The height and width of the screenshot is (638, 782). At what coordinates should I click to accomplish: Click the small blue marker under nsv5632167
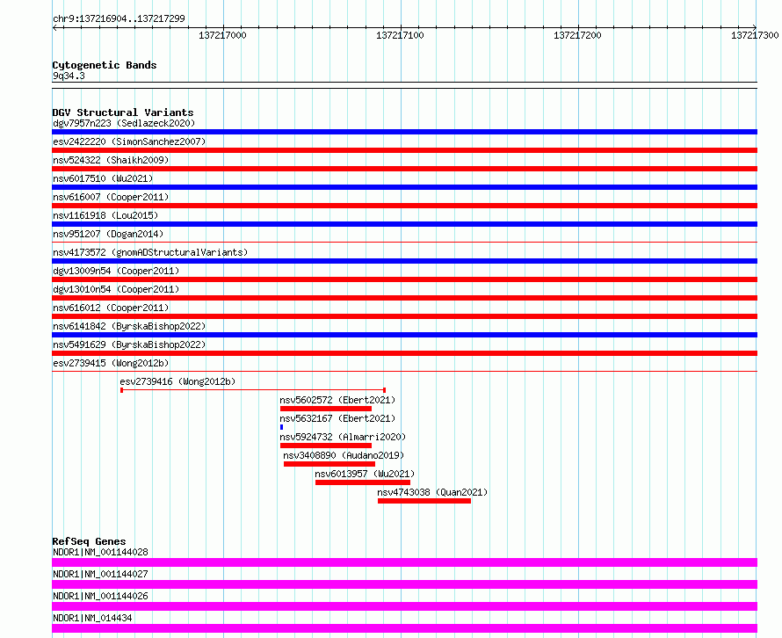click(282, 427)
